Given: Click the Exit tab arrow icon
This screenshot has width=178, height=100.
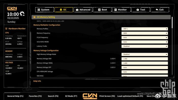Looking at the screenshot, I should [x=157, y=10].
